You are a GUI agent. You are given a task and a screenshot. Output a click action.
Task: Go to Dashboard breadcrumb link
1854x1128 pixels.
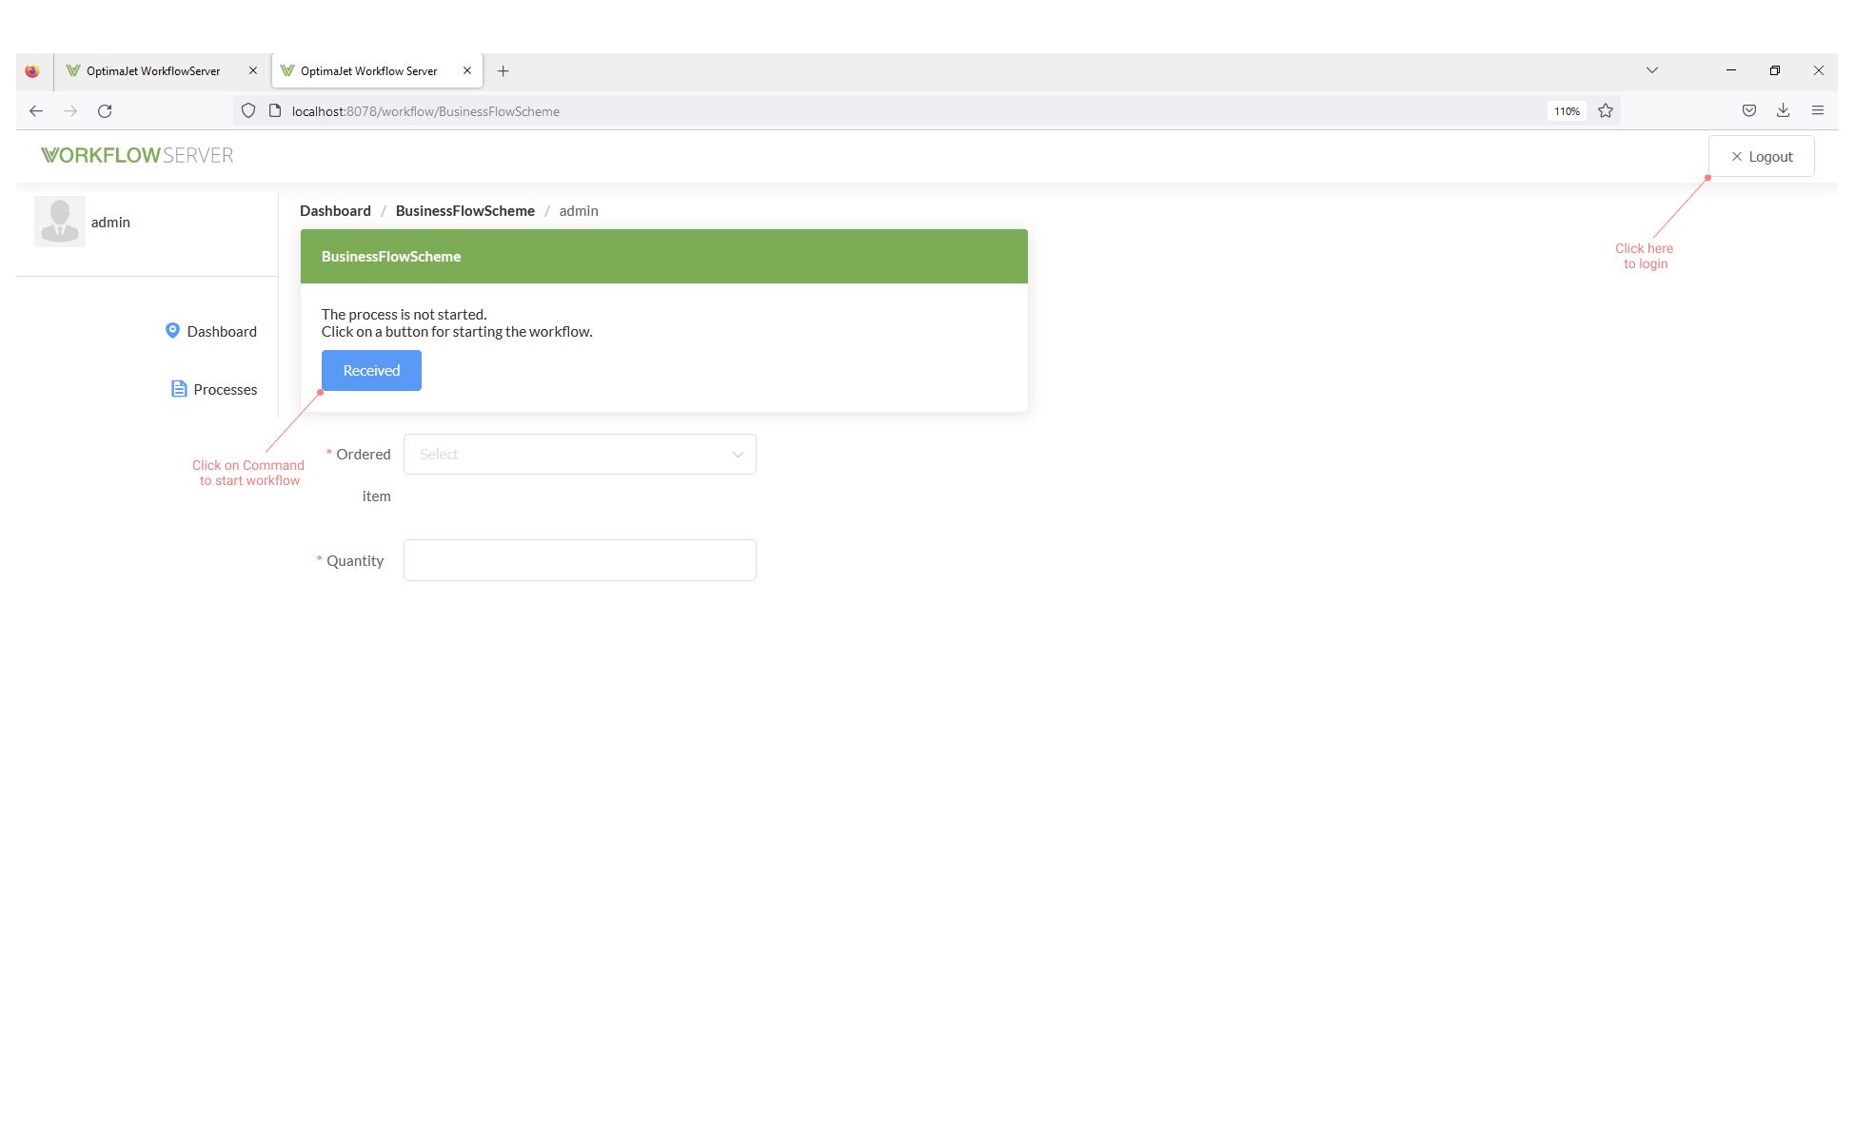[x=335, y=211]
